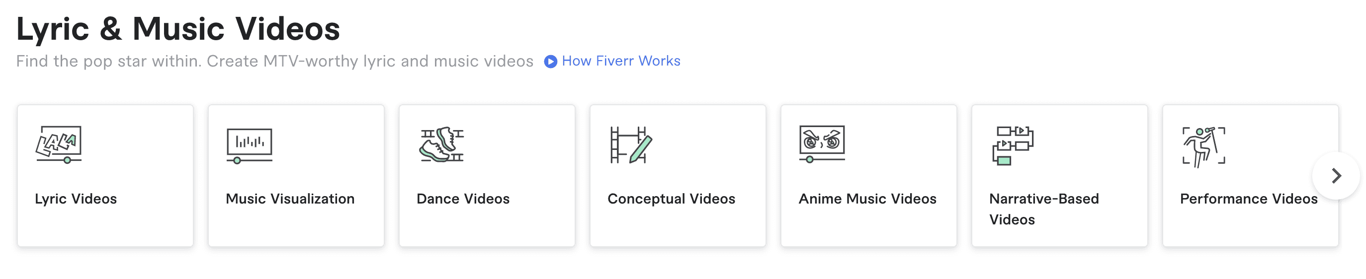This screenshot has height=279, width=1366.
Task: Click the Music Visualization equalizer icon
Action: tap(249, 145)
